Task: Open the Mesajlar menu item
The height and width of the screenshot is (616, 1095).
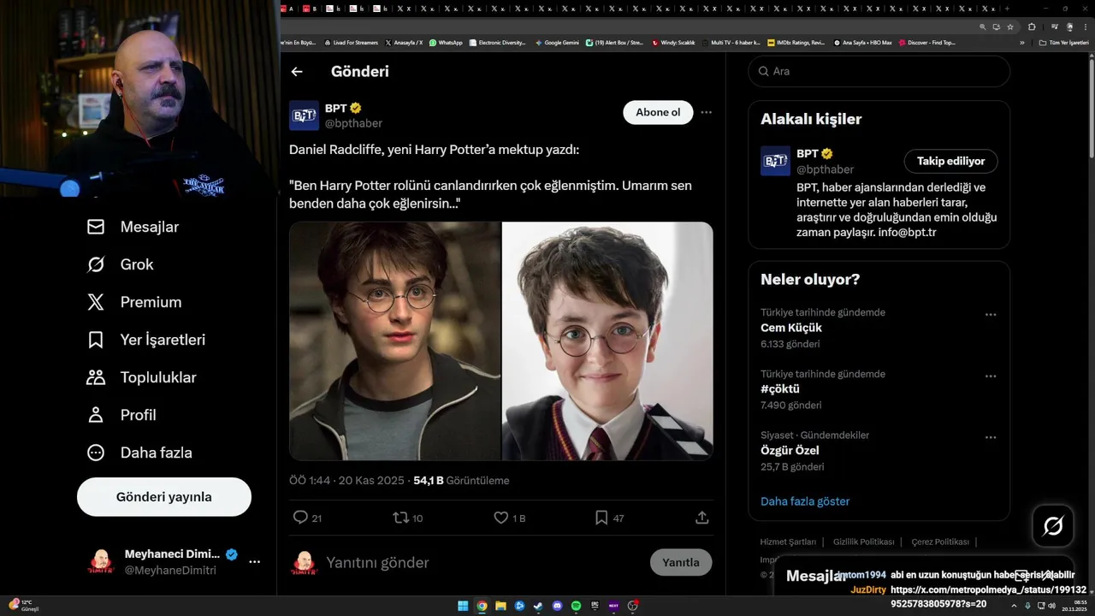Action: tap(133, 227)
